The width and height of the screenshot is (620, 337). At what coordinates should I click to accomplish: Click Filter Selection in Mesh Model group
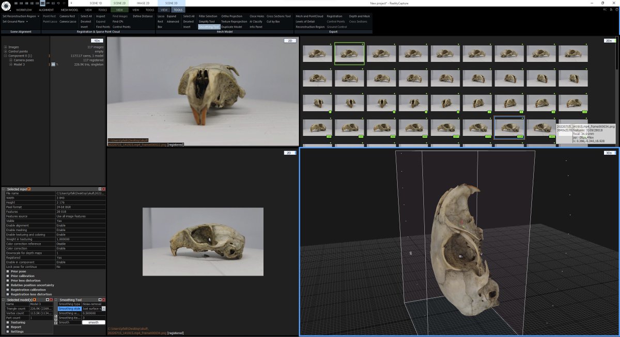point(208,16)
